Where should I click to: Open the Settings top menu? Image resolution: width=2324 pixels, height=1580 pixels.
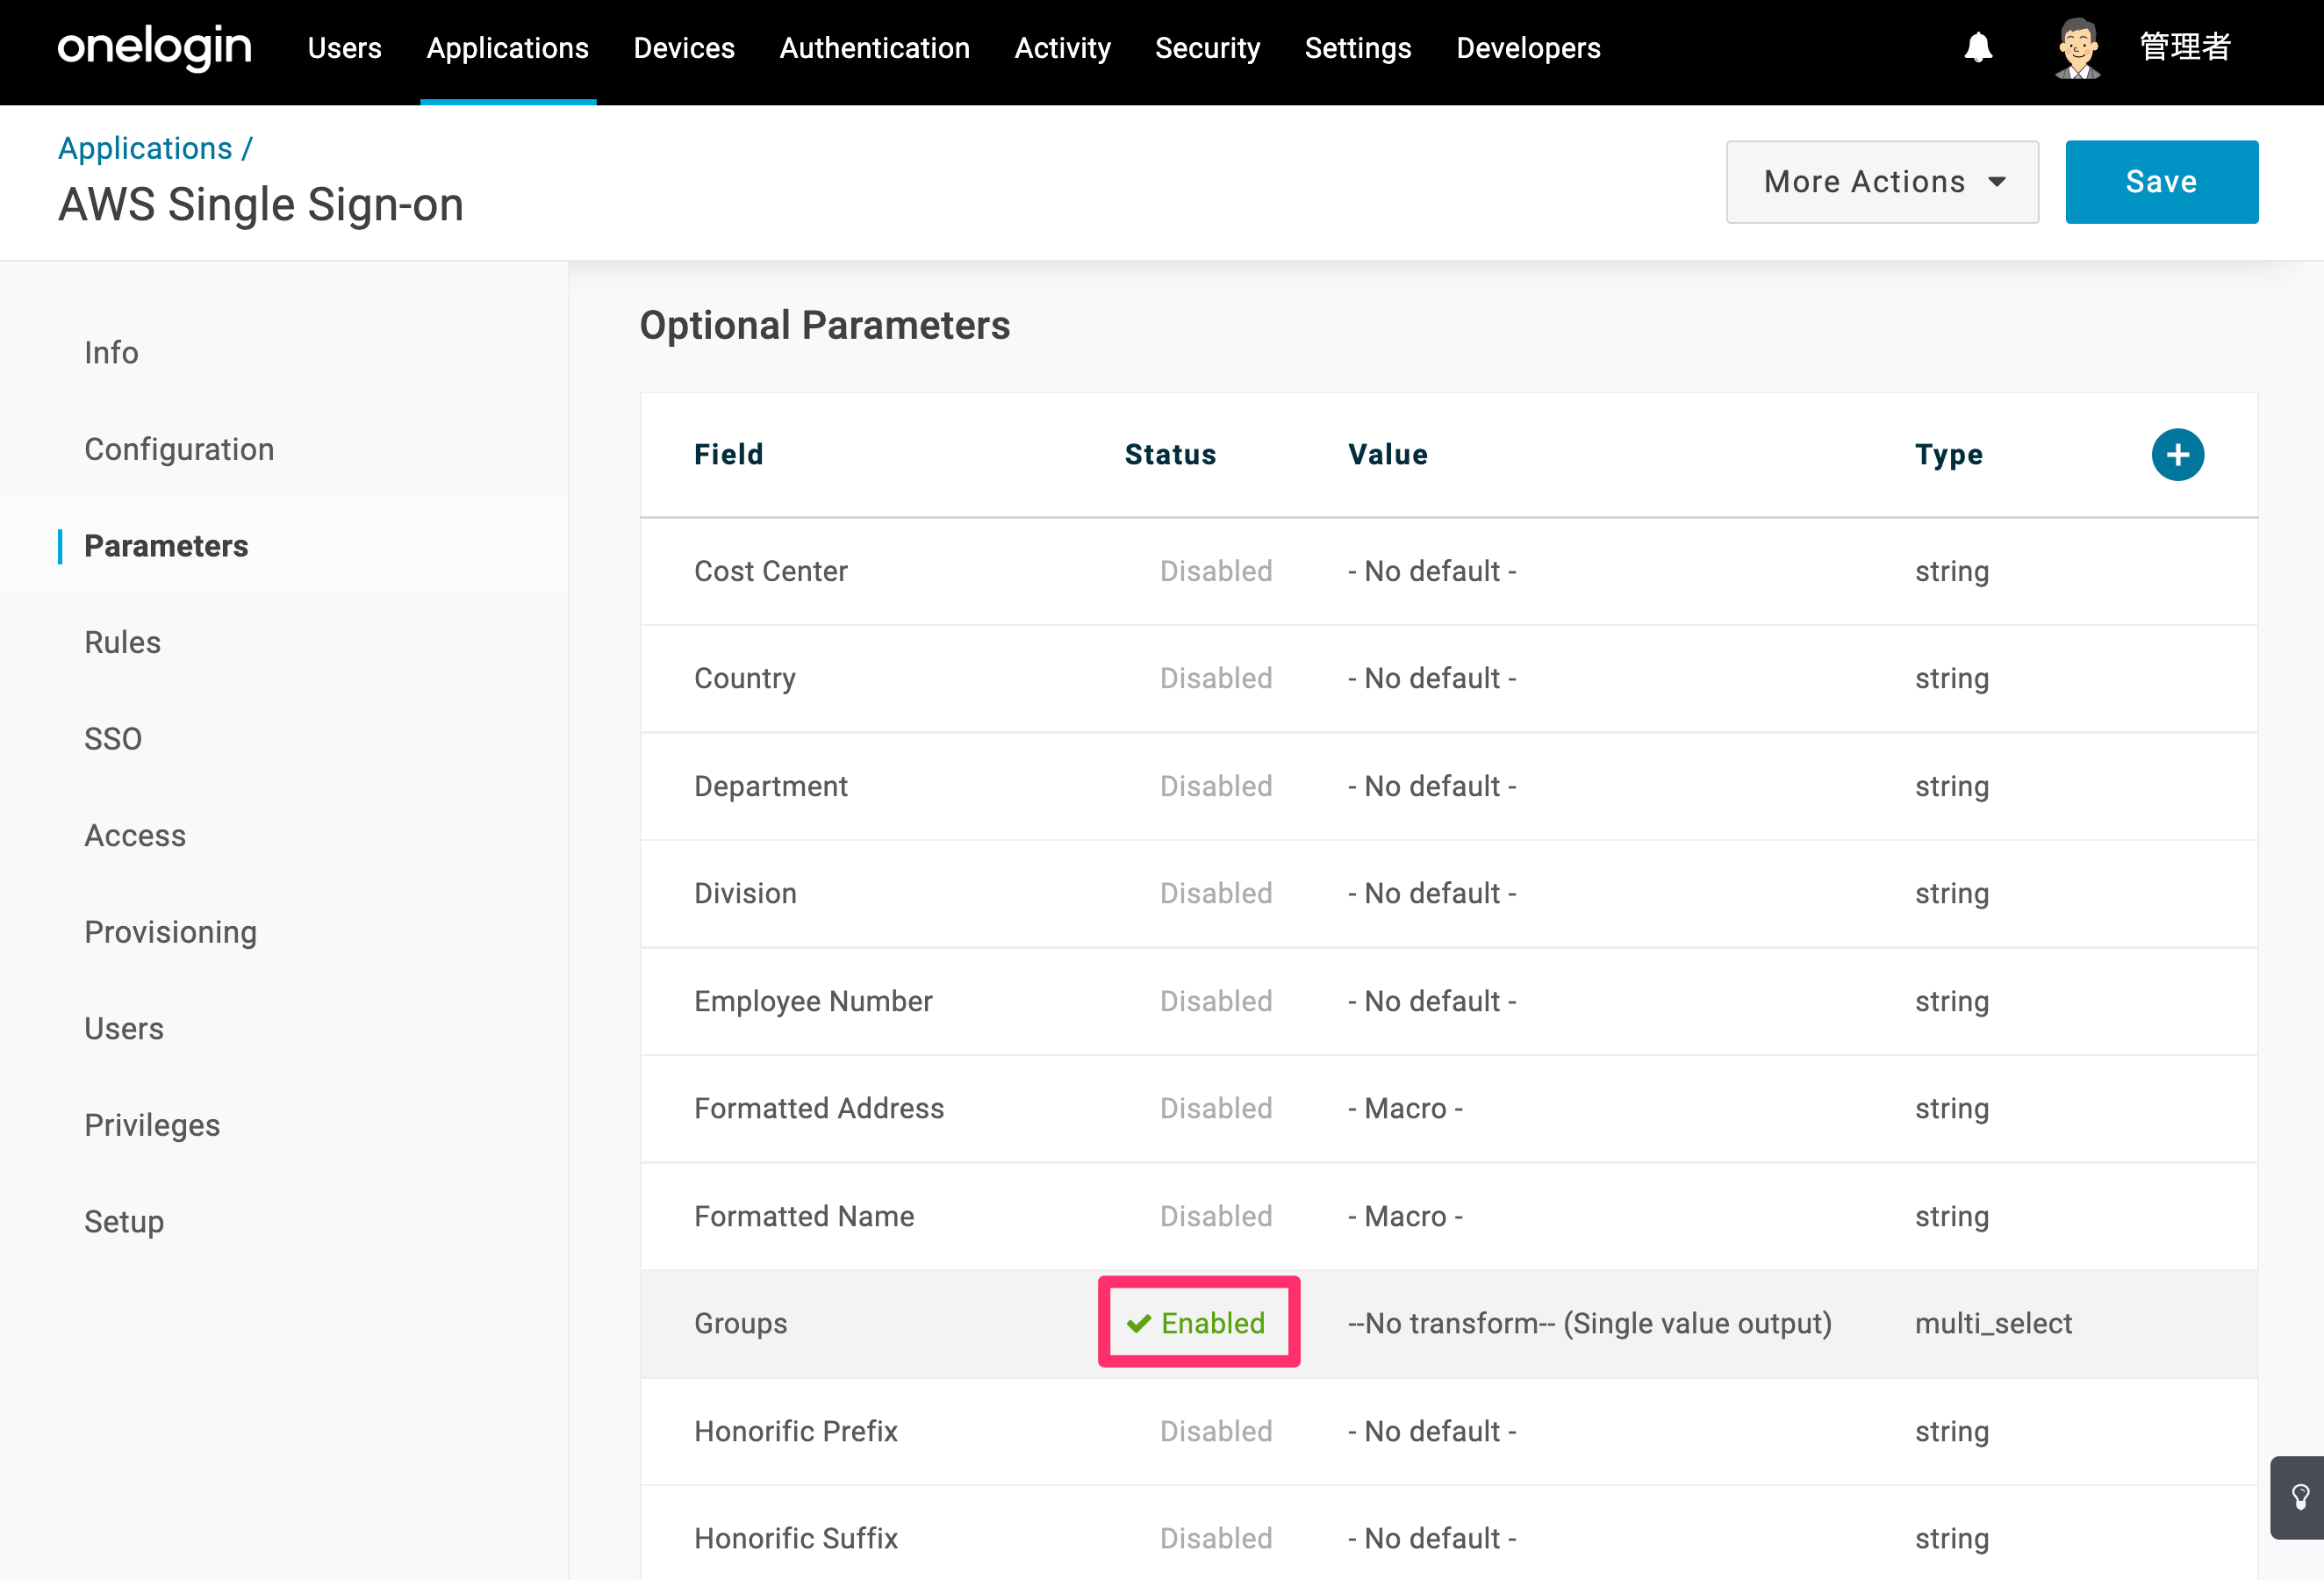pos(1358,48)
